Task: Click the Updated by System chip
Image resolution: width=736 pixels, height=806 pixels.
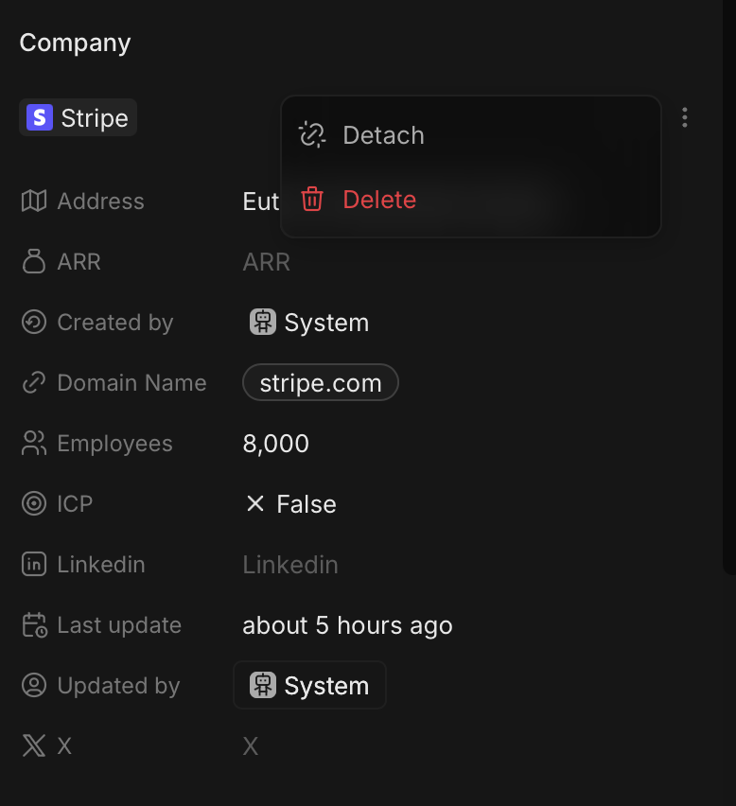Action: coord(310,686)
